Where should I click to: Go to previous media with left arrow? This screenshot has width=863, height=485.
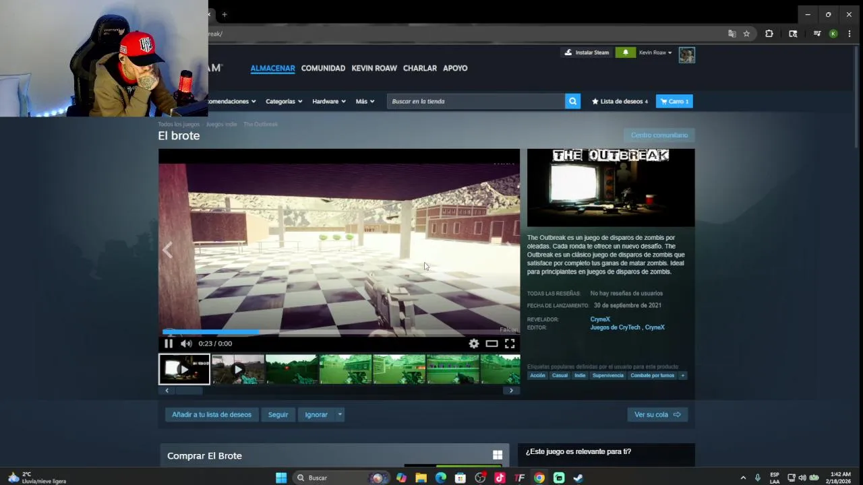(167, 250)
